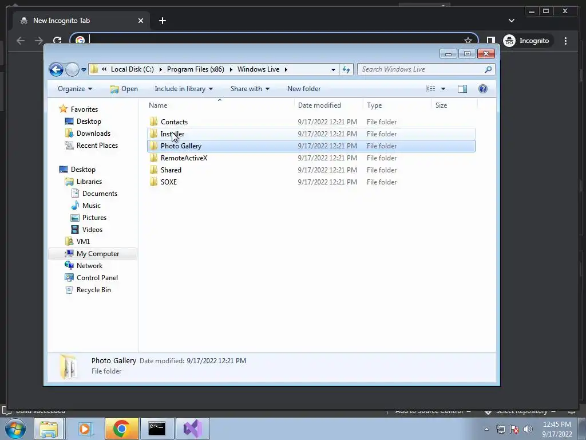Select the RemoteActiveX folder icon

click(153, 158)
